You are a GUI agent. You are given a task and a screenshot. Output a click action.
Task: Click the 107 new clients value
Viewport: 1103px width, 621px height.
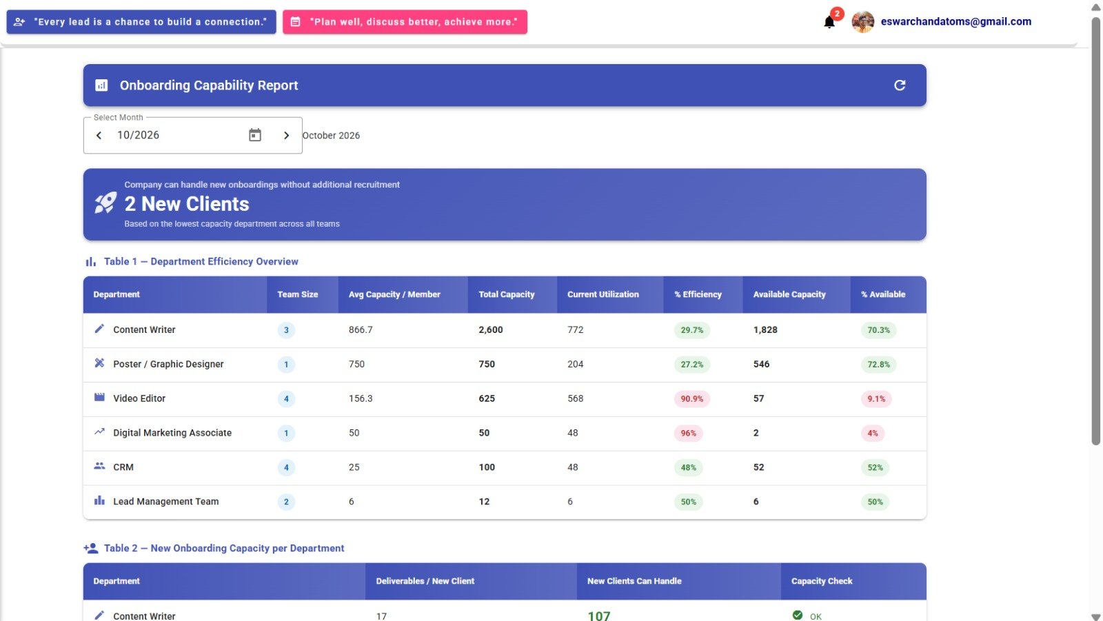[x=599, y=615]
